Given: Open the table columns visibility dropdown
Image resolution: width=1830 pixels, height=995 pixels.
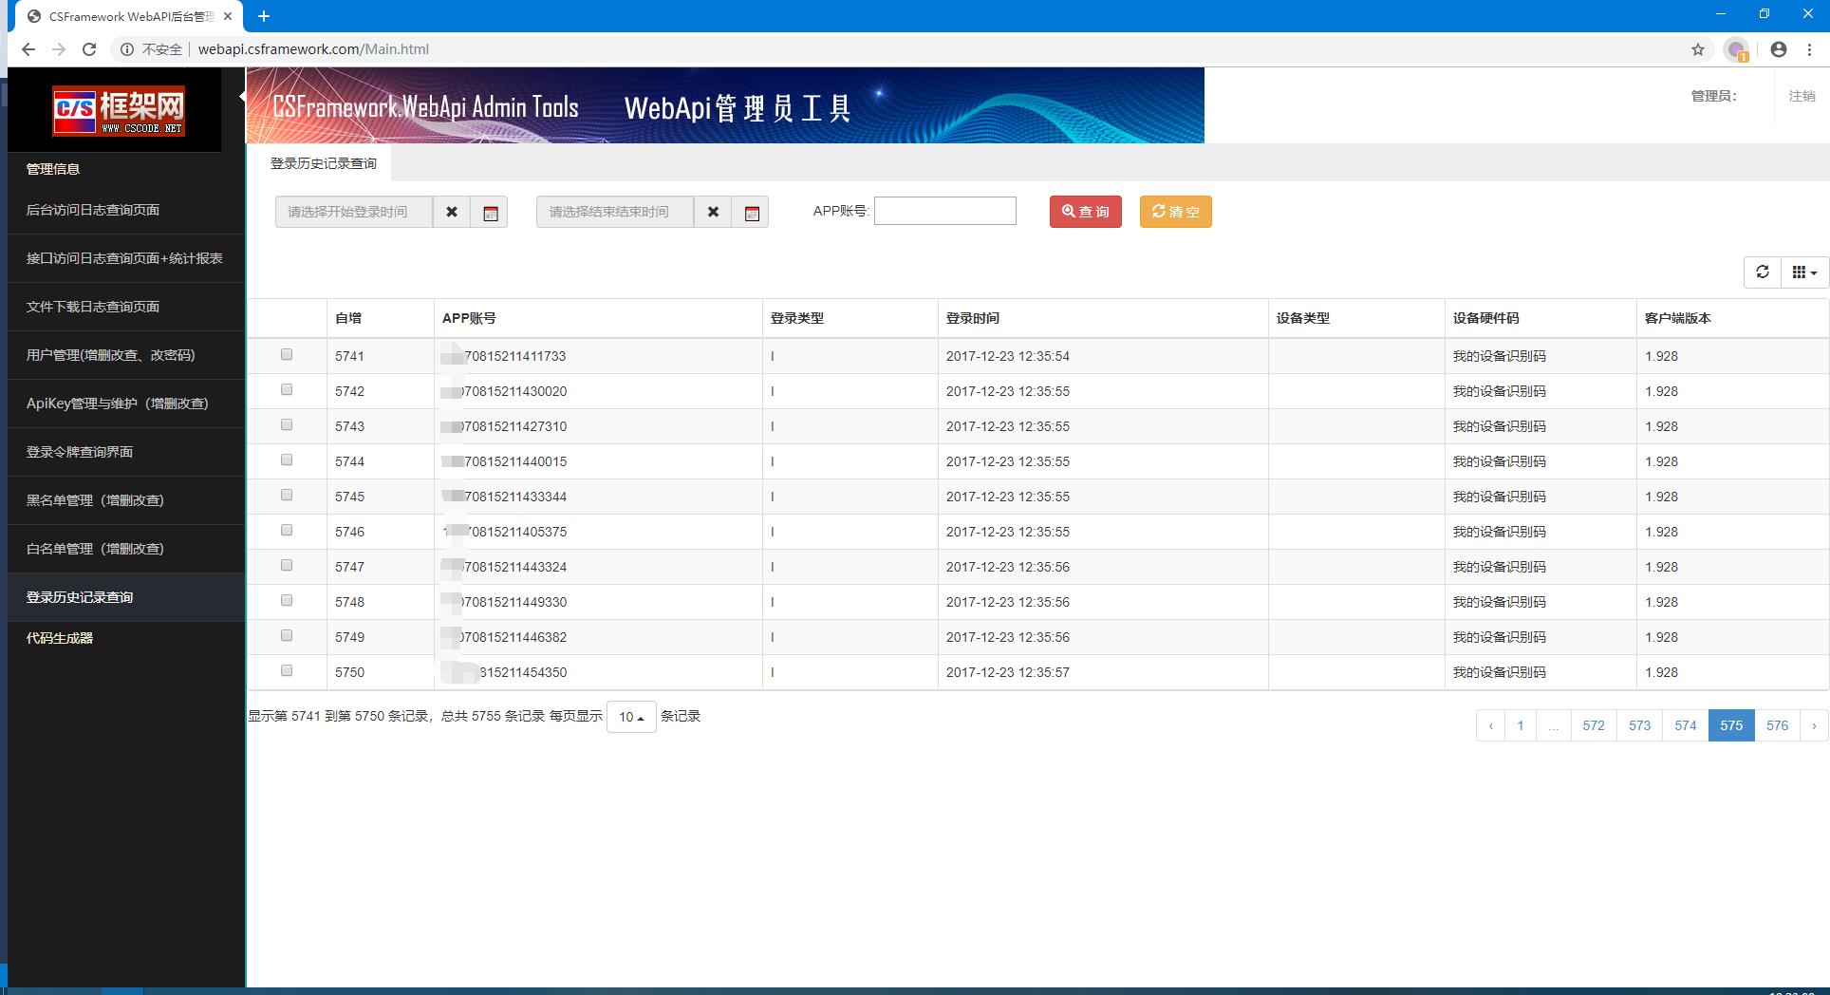Looking at the screenshot, I should tap(1804, 272).
